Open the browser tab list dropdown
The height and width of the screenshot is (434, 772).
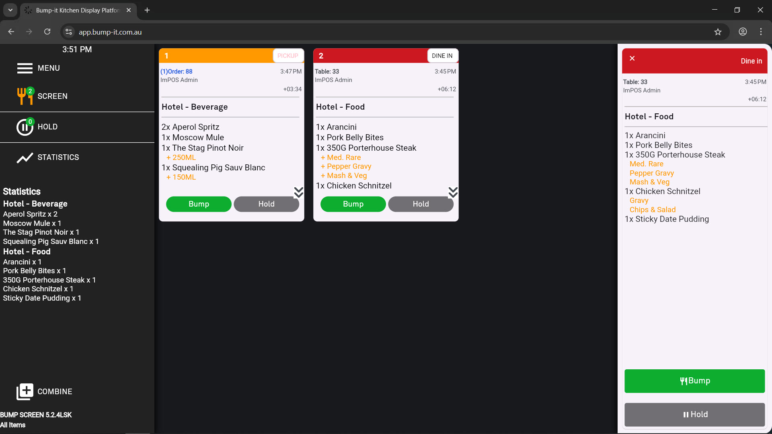(x=10, y=10)
